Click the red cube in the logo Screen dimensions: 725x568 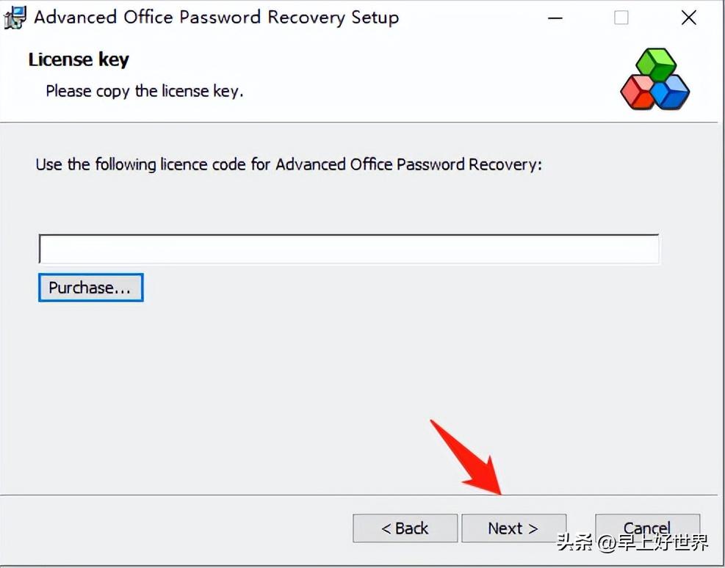[637, 92]
